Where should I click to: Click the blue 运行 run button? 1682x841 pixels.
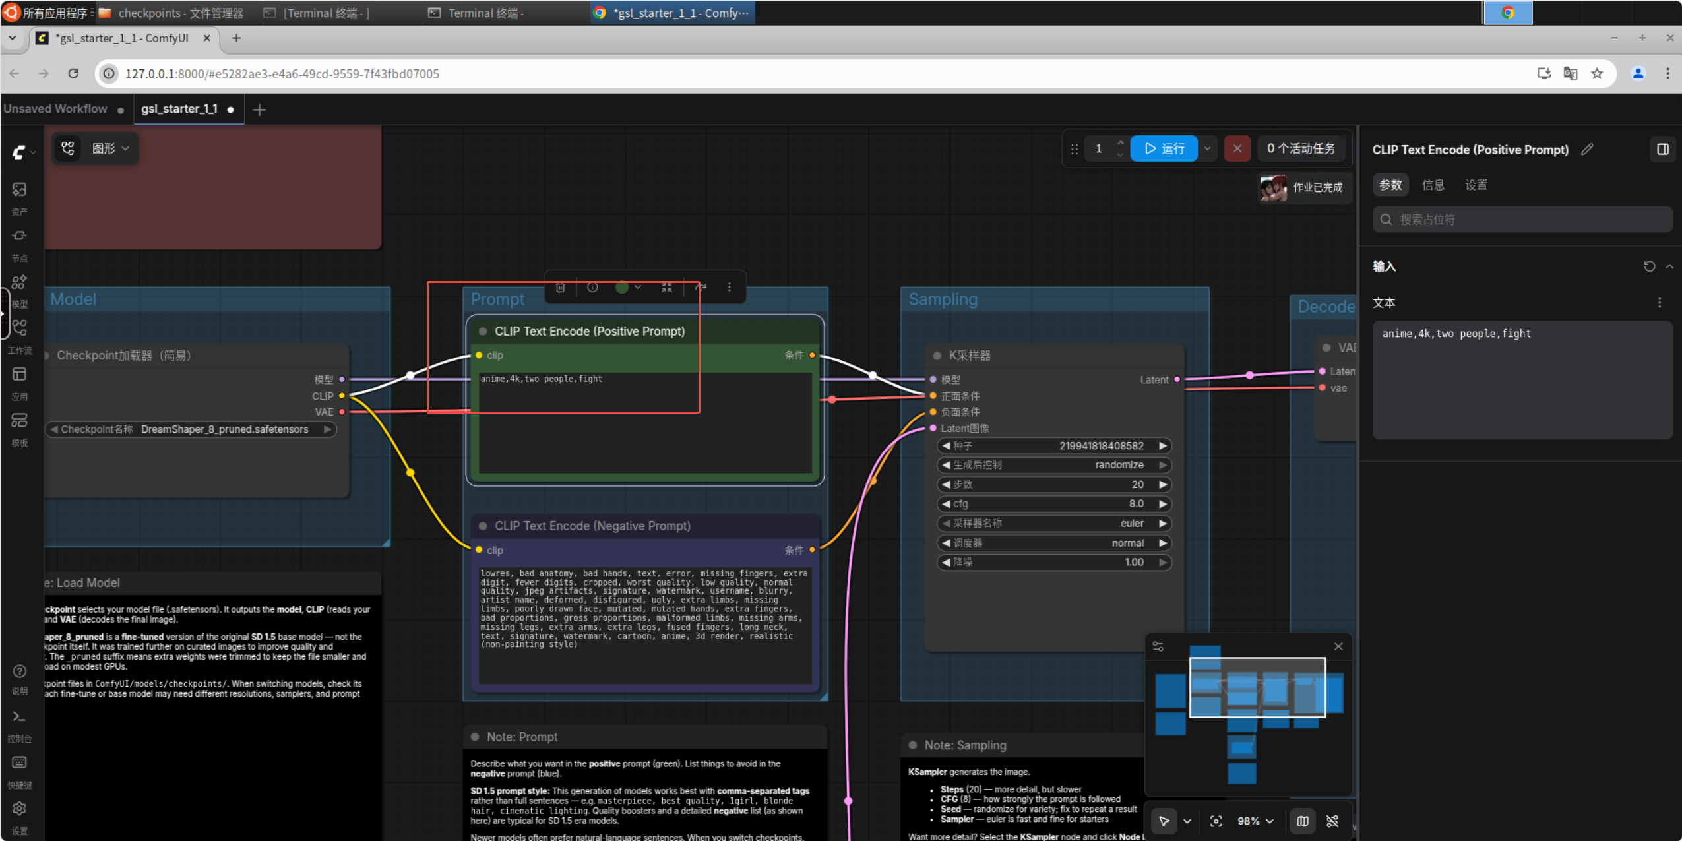point(1164,149)
